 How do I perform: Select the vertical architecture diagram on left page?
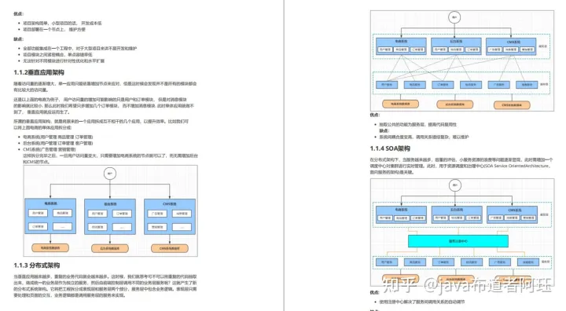point(111,210)
